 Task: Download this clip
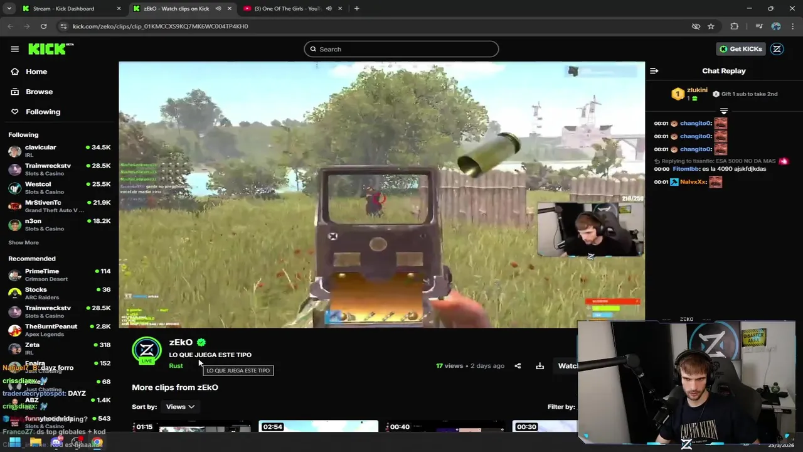point(540,366)
